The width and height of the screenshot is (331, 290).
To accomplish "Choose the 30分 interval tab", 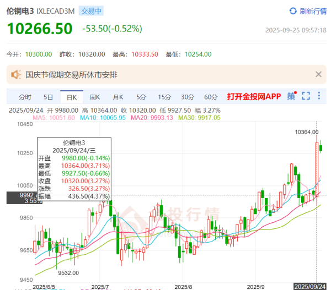I will coord(188,97).
